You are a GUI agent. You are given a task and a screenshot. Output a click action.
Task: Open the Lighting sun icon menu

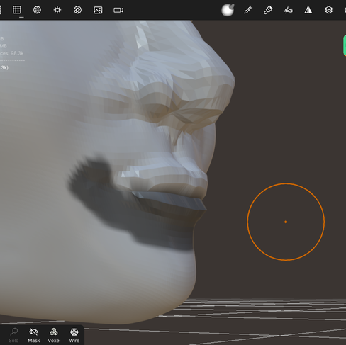click(x=57, y=10)
